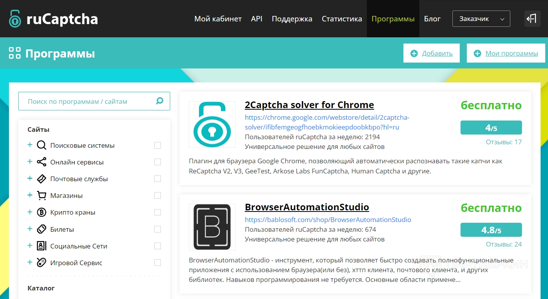Expand the Онлайн сервисы category
The height and width of the screenshot is (299, 548).
coord(30,162)
